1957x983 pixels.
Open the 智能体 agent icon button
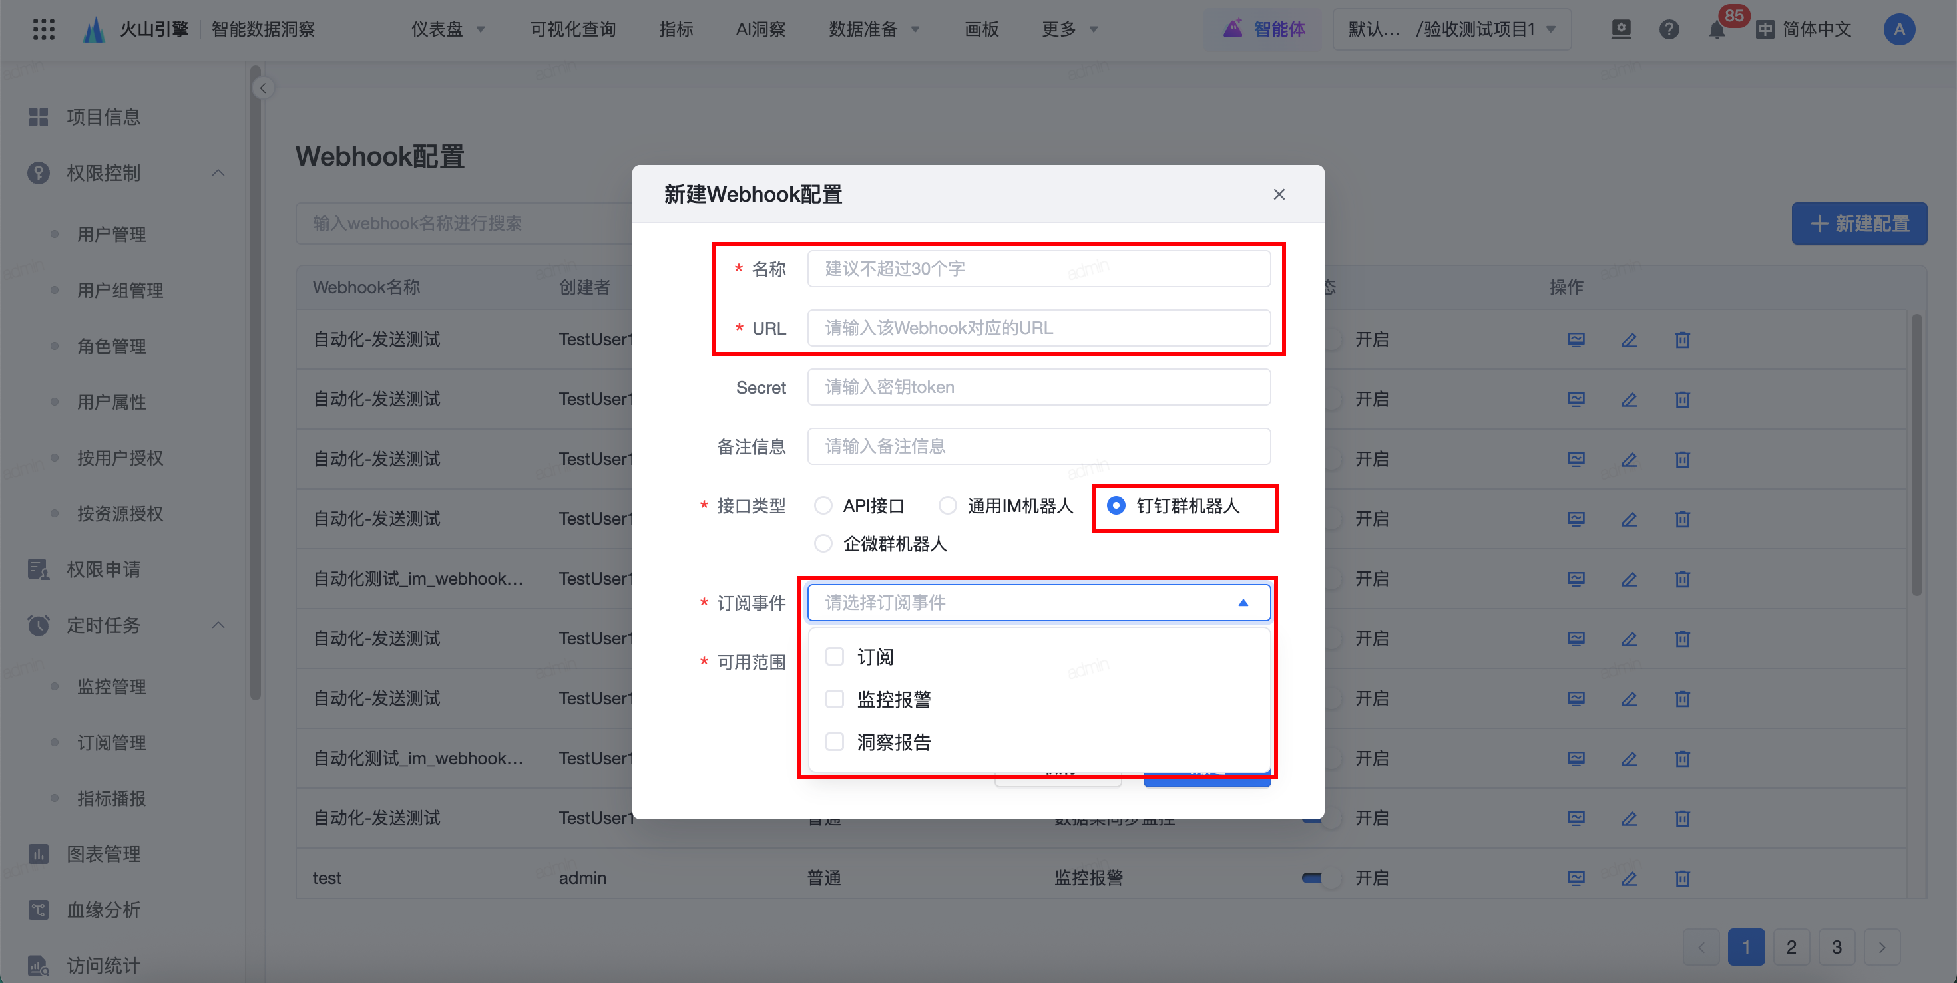point(1264,29)
